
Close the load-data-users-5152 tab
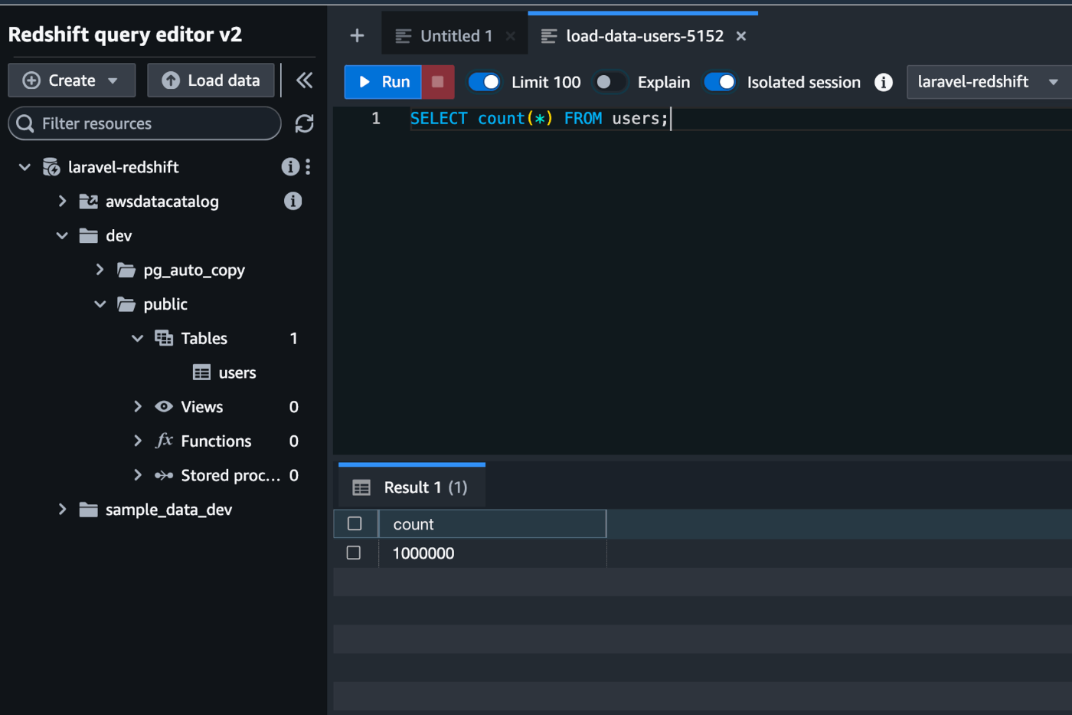741,36
